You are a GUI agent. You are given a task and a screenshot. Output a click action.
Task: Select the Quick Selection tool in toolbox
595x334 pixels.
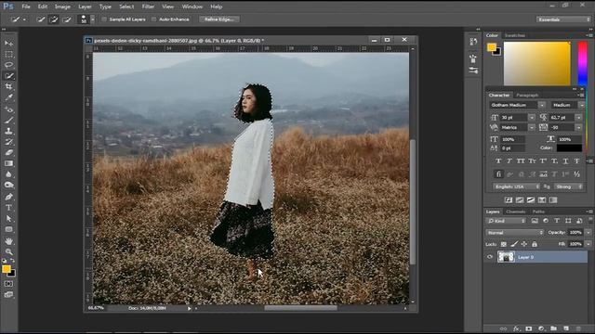[8, 76]
